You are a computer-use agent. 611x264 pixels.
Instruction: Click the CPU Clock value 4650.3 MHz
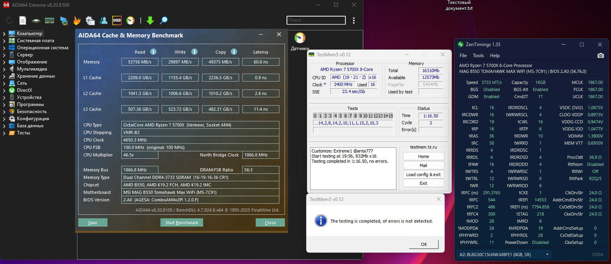pos(200,140)
